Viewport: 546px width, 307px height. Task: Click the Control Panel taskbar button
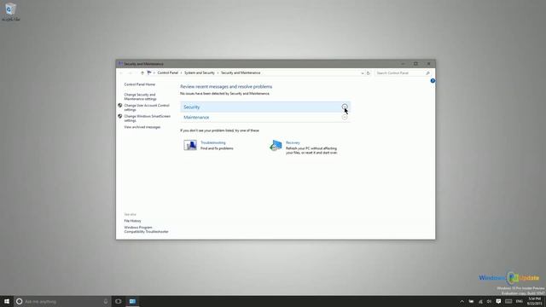tap(133, 301)
